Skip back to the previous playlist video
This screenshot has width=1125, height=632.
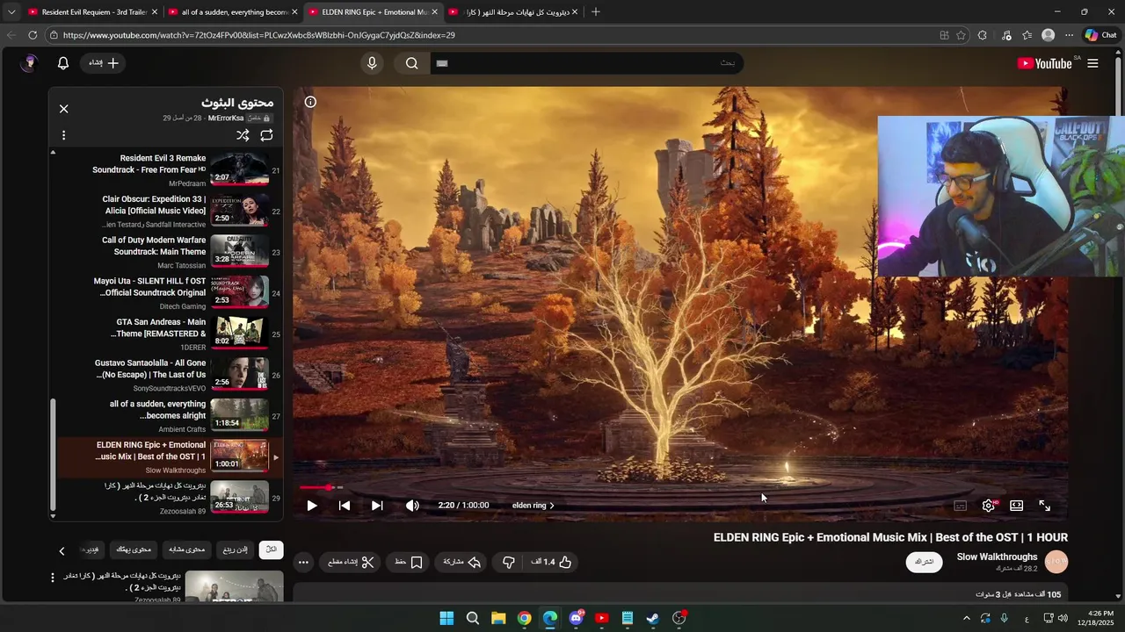[345, 506]
